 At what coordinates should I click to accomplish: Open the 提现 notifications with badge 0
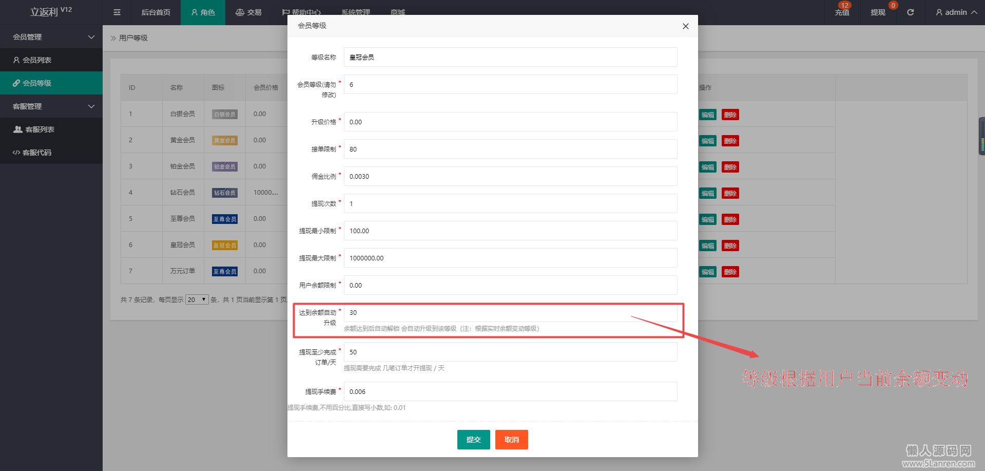(878, 12)
